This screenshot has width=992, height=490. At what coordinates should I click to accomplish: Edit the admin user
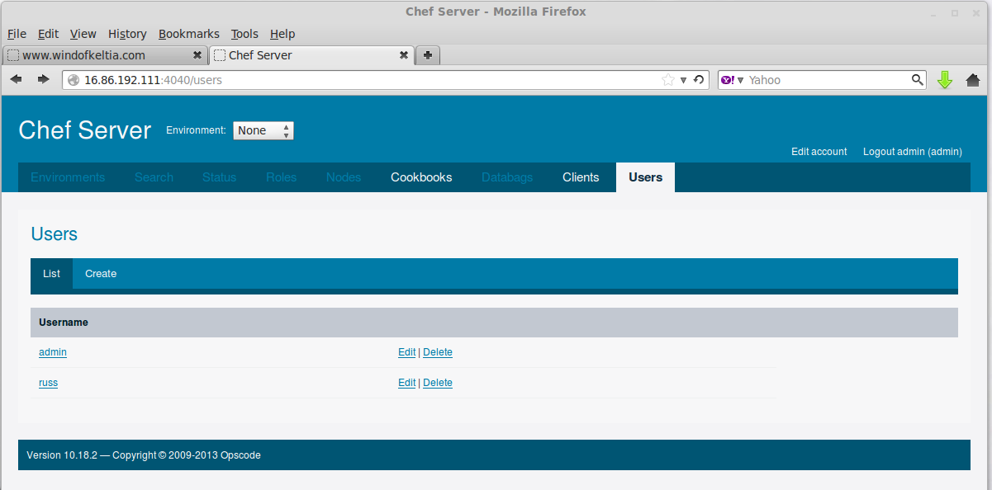406,352
